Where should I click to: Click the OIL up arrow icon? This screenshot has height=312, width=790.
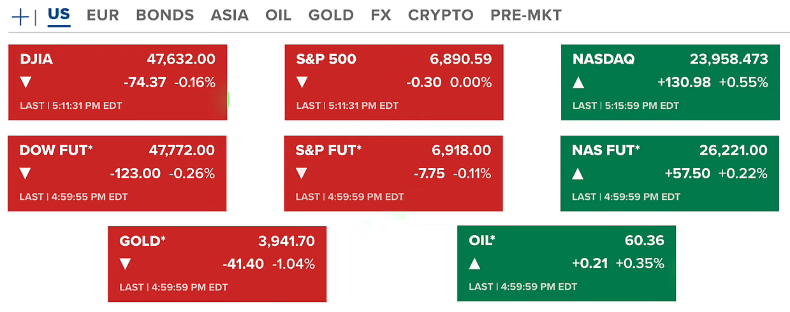click(474, 264)
